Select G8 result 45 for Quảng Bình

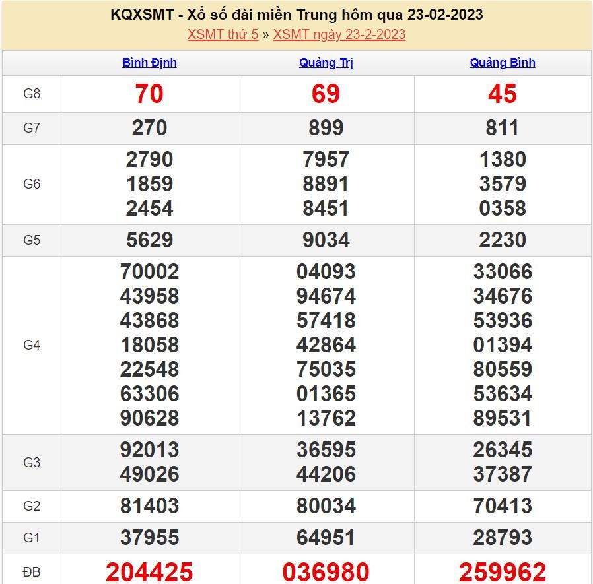coord(503,94)
